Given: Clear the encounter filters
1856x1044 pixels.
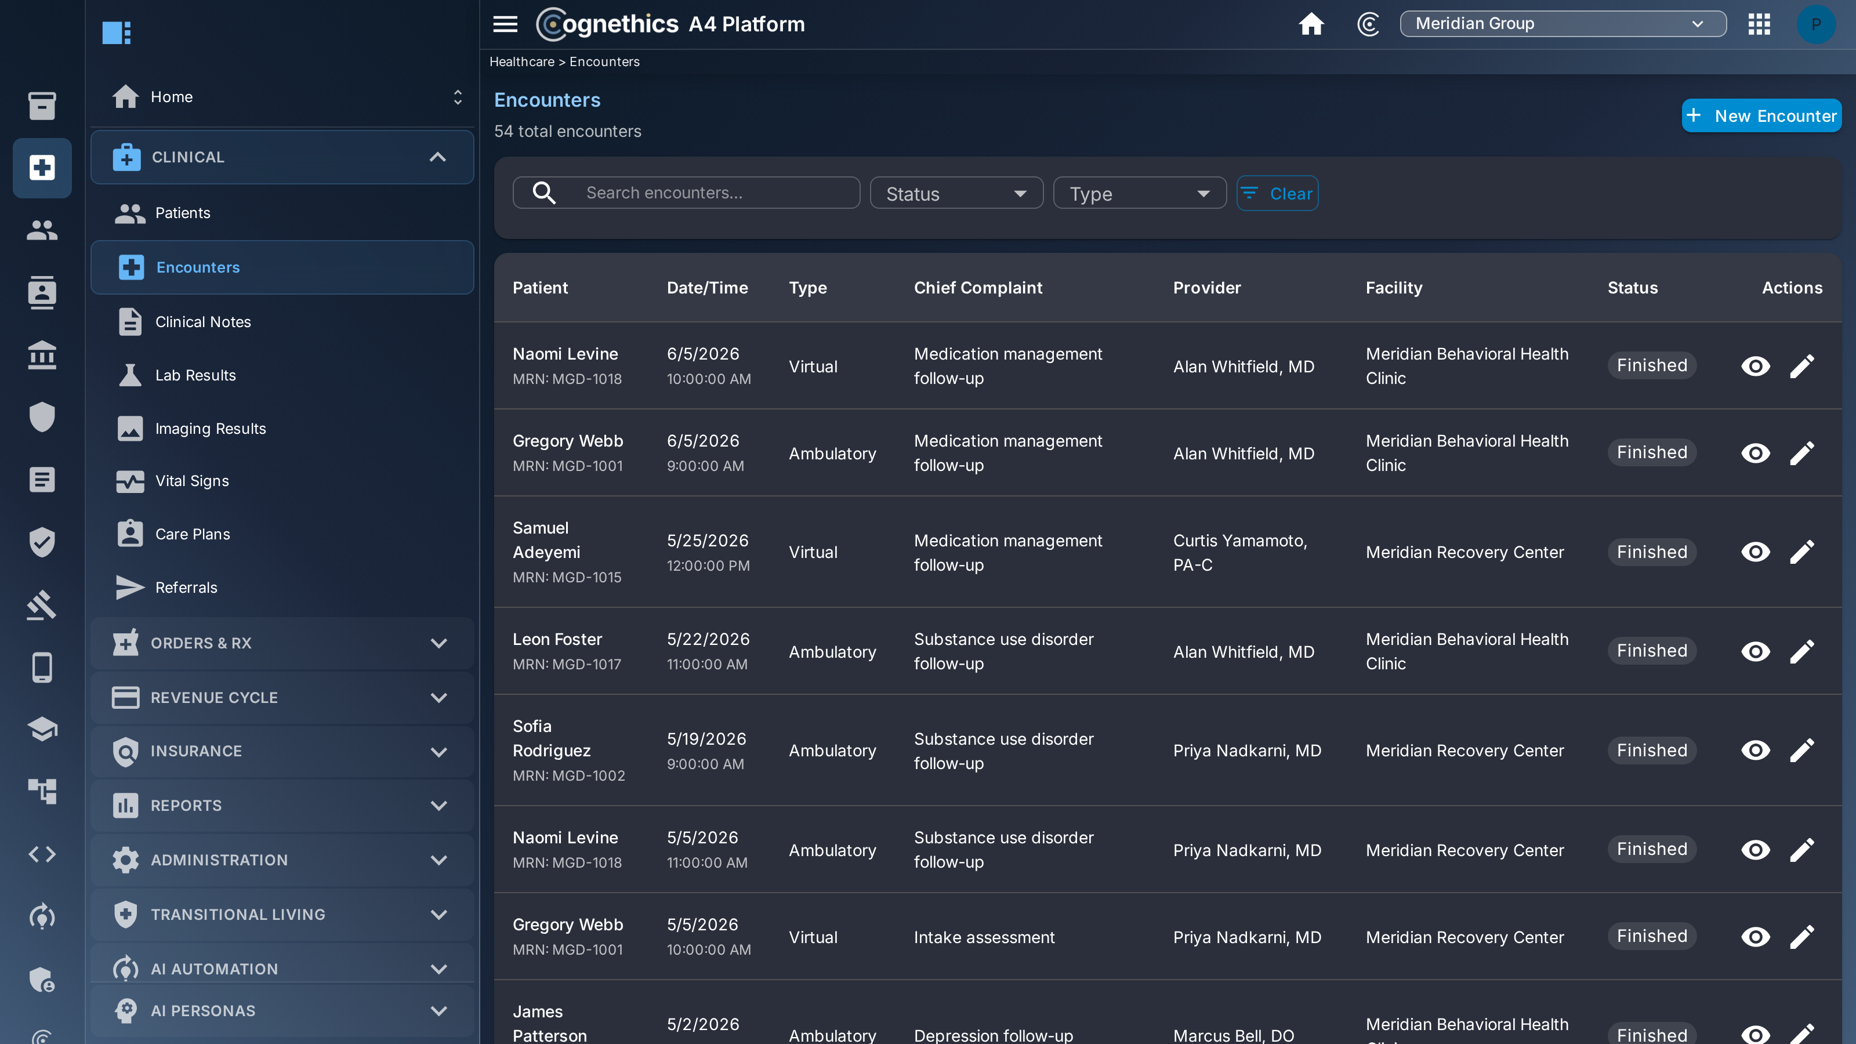Looking at the screenshot, I should [1277, 193].
